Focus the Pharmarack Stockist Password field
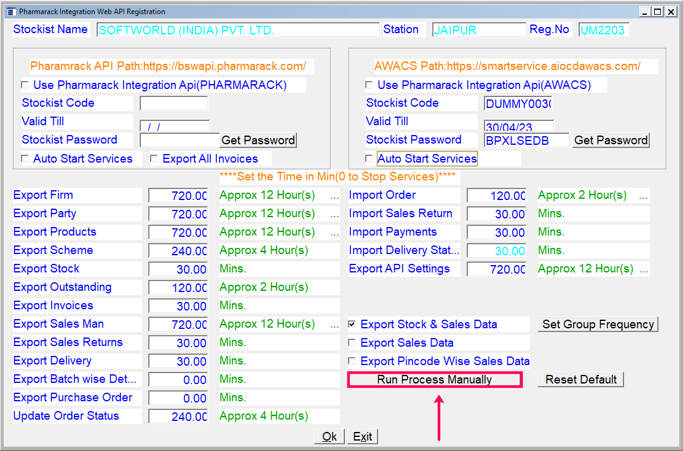 180,140
